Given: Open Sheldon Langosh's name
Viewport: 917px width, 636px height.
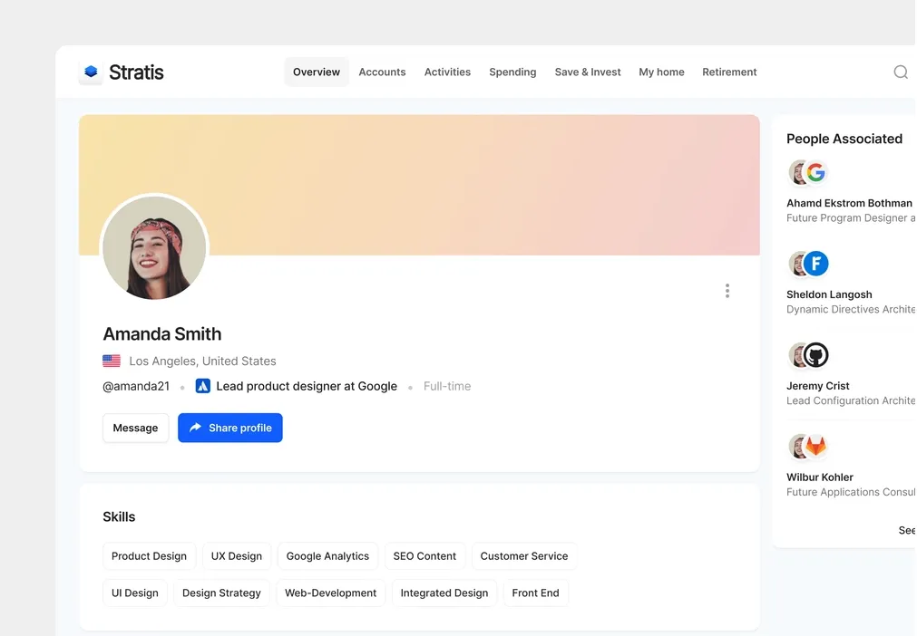Looking at the screenshot, I should (x=829, y=294).
